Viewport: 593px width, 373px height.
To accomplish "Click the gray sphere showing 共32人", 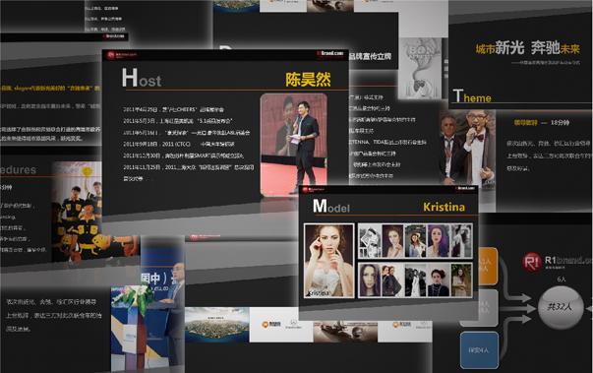I will pos(561,308).
